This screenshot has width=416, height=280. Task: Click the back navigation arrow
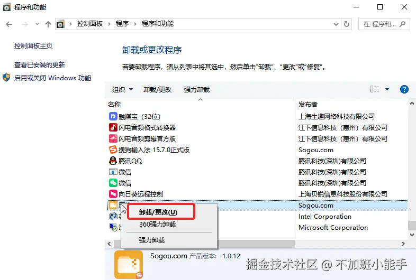[9, 24]
